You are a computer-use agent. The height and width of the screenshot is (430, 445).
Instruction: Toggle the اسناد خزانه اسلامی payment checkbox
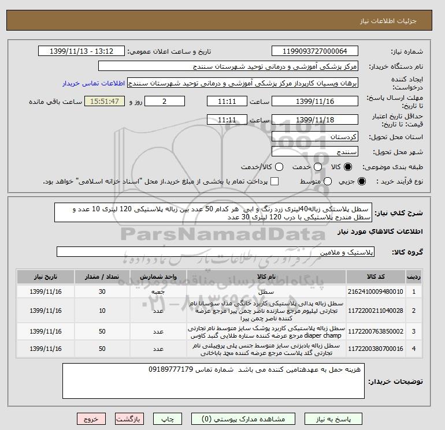(275, 181)
